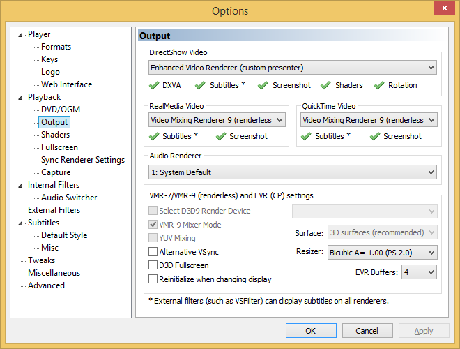Open the Audio Renderer dropdown
Image resolution: width=460 pixels, height=349 pixels.
pos(293,172)
